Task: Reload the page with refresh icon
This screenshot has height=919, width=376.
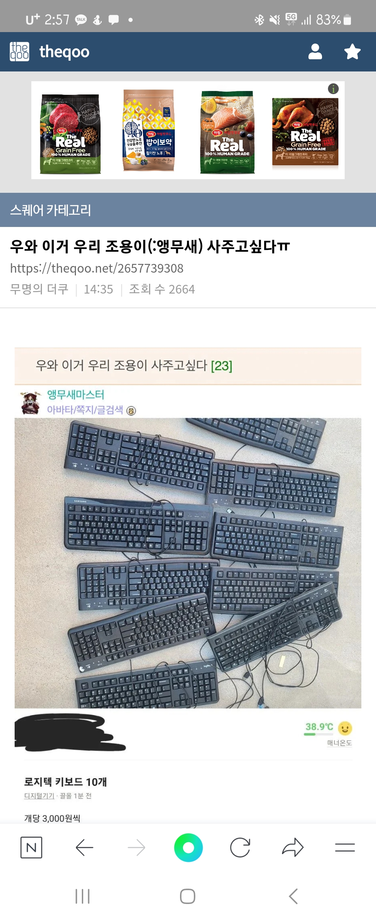Action: [240, 847]
